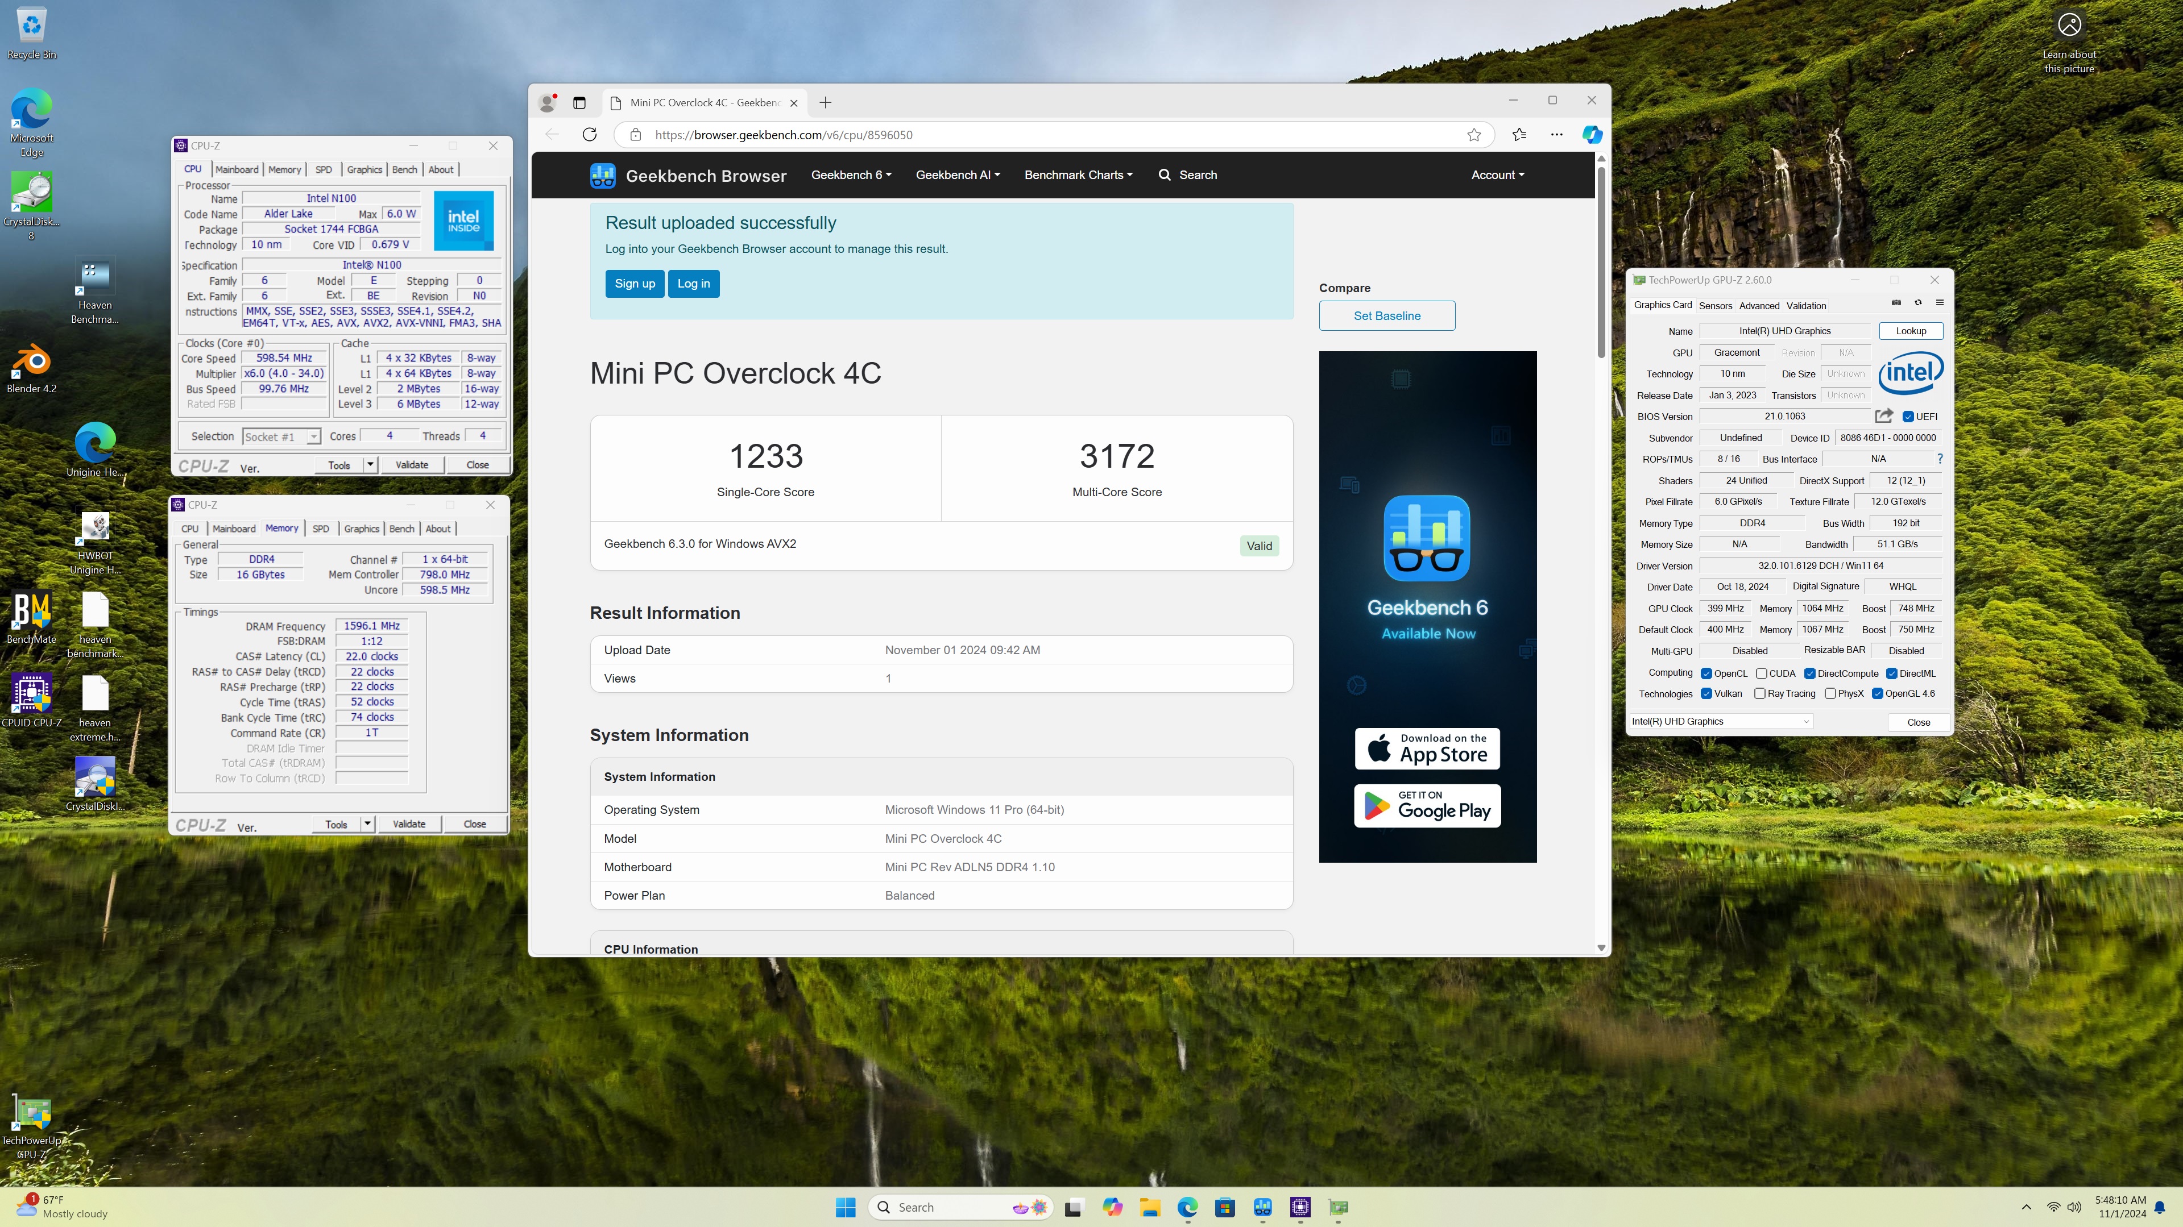Click GPU-Z screenshot camera icon

pos(1896,303)
